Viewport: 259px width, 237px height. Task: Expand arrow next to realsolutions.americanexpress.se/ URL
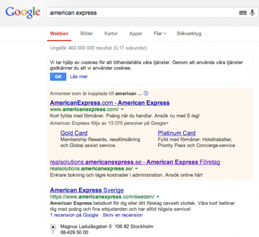(136, 168)
